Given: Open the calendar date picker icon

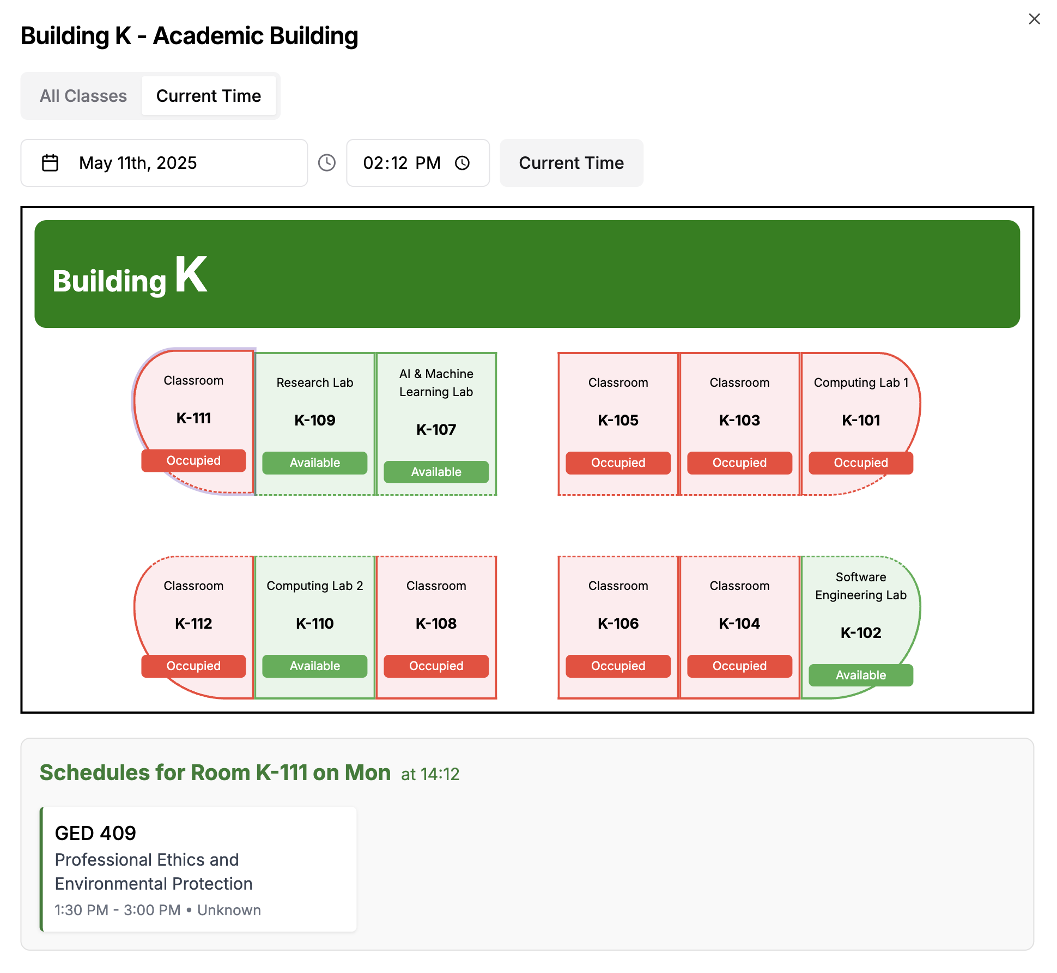Looking at the screenshot, I should tap(50, 162).
